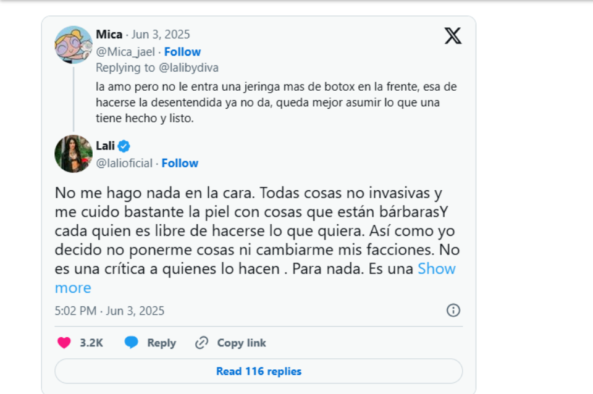Click Lali's blue verified badge
The image size is (593, 394).
pyautogui.click(x=124, y=146)
